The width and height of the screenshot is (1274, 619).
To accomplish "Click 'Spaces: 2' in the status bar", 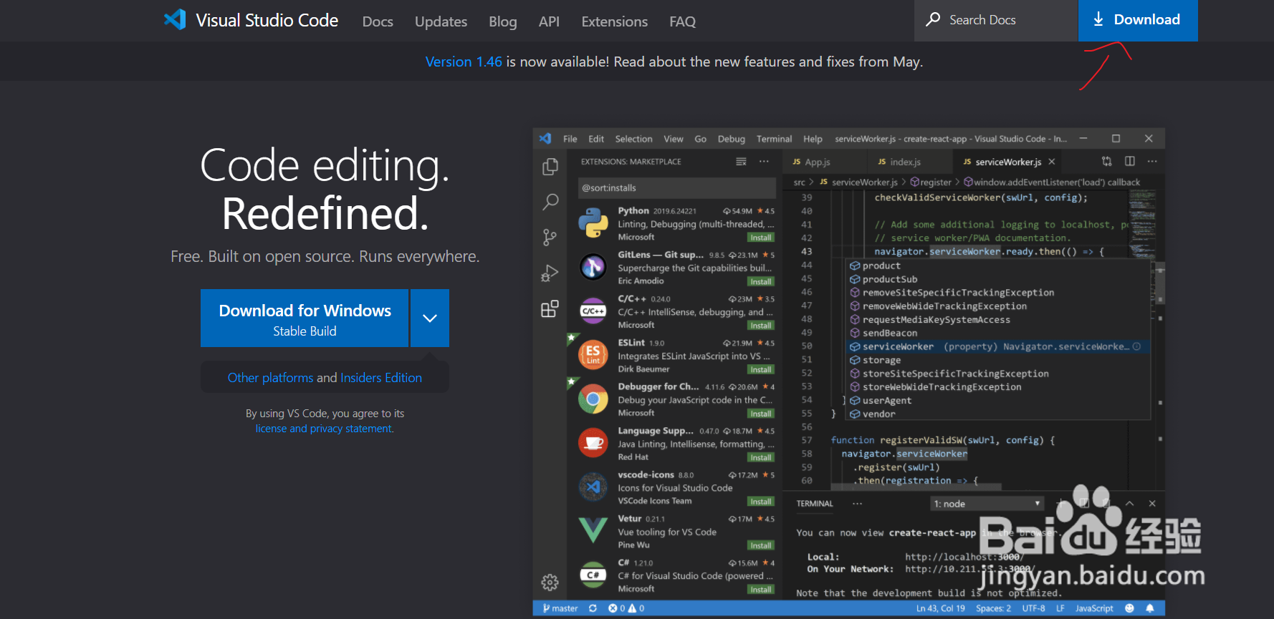I will 993,608.
